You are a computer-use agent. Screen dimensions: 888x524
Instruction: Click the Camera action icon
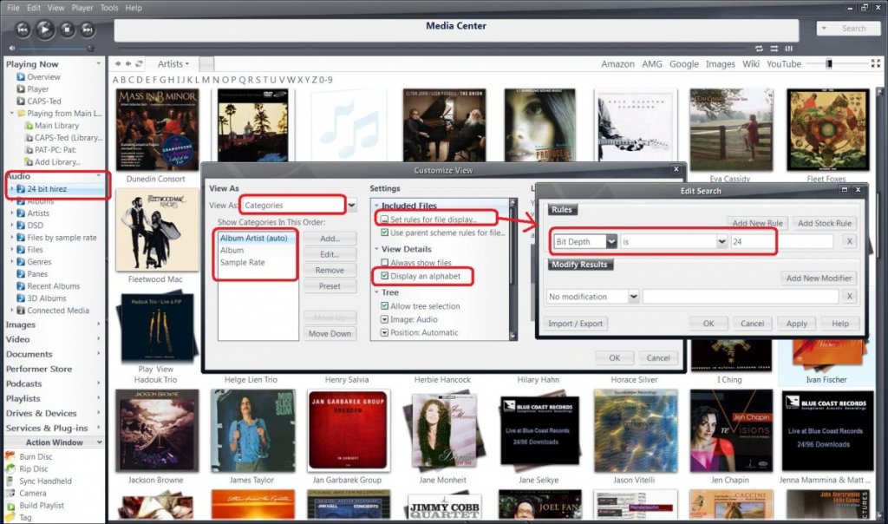(x=10, y=494)
